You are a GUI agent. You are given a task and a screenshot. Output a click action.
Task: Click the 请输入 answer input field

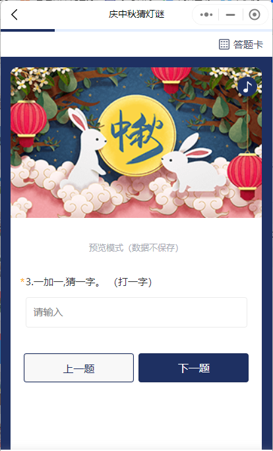coord(136,312)
